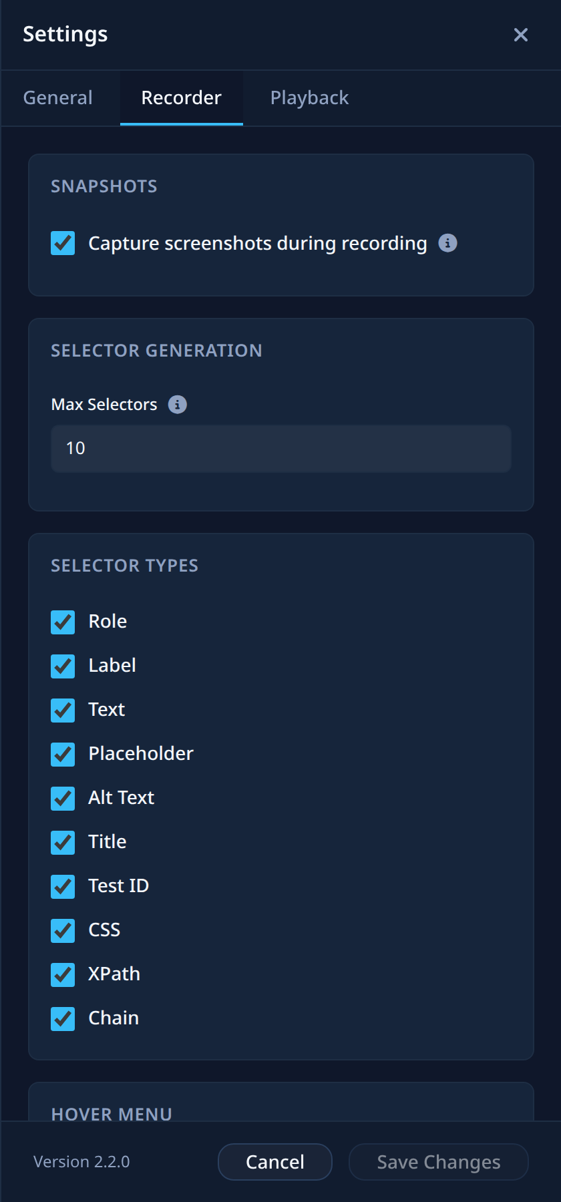Click the info icon beside Capture screenshots
Viewport: 561px width, 1202px height.
447,243
